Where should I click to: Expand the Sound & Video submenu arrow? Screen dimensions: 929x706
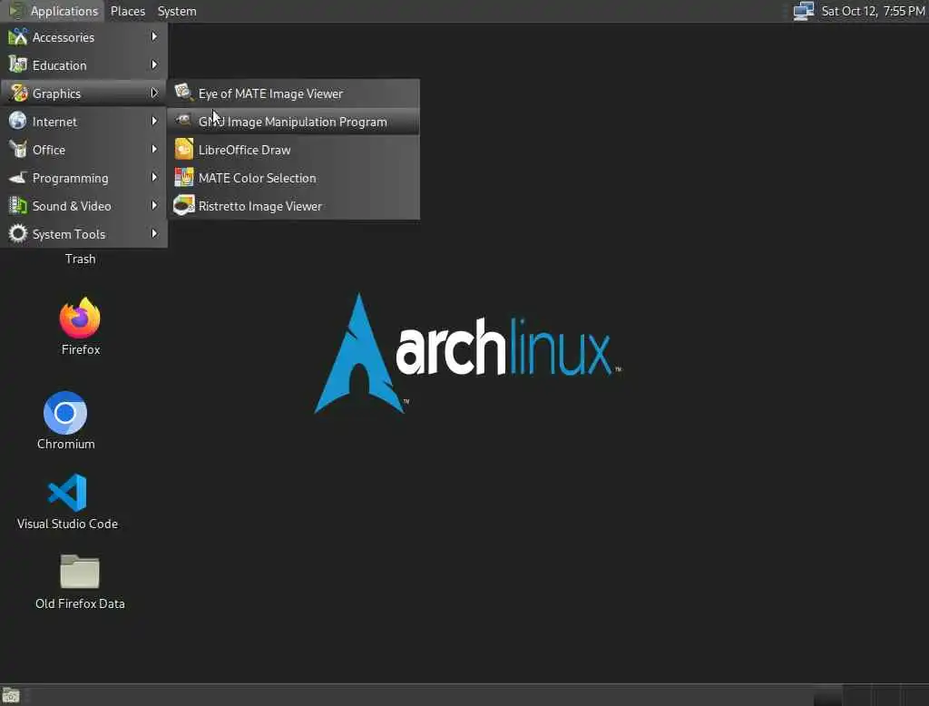tap(154, 206)
